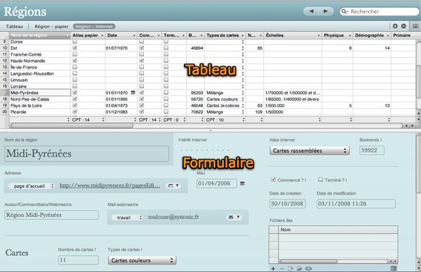The height and width of the screenshot is (272, 421).
Task: Add a record with the plus circle icon
Action: pos(395,26)
